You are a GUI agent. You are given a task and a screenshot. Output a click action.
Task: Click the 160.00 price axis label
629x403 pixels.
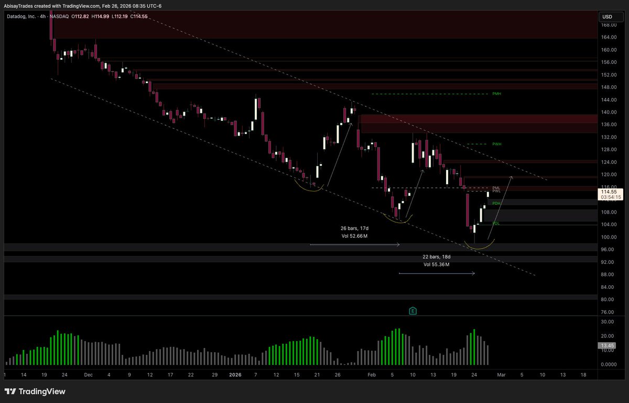point(609,50)
